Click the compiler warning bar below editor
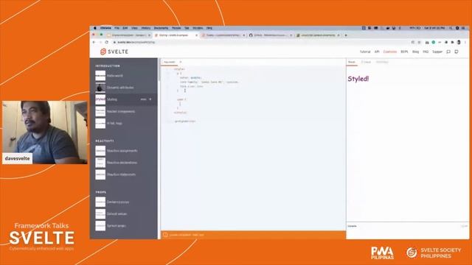 click(253, 235)
